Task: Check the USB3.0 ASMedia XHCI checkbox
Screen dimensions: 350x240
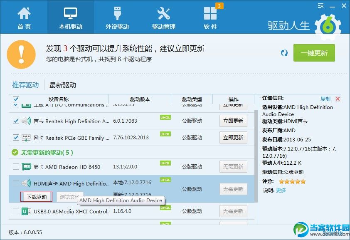Action: click(16, 211)
